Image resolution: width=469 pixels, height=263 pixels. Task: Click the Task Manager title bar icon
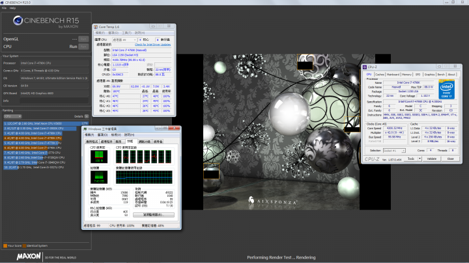pos(85,129)
